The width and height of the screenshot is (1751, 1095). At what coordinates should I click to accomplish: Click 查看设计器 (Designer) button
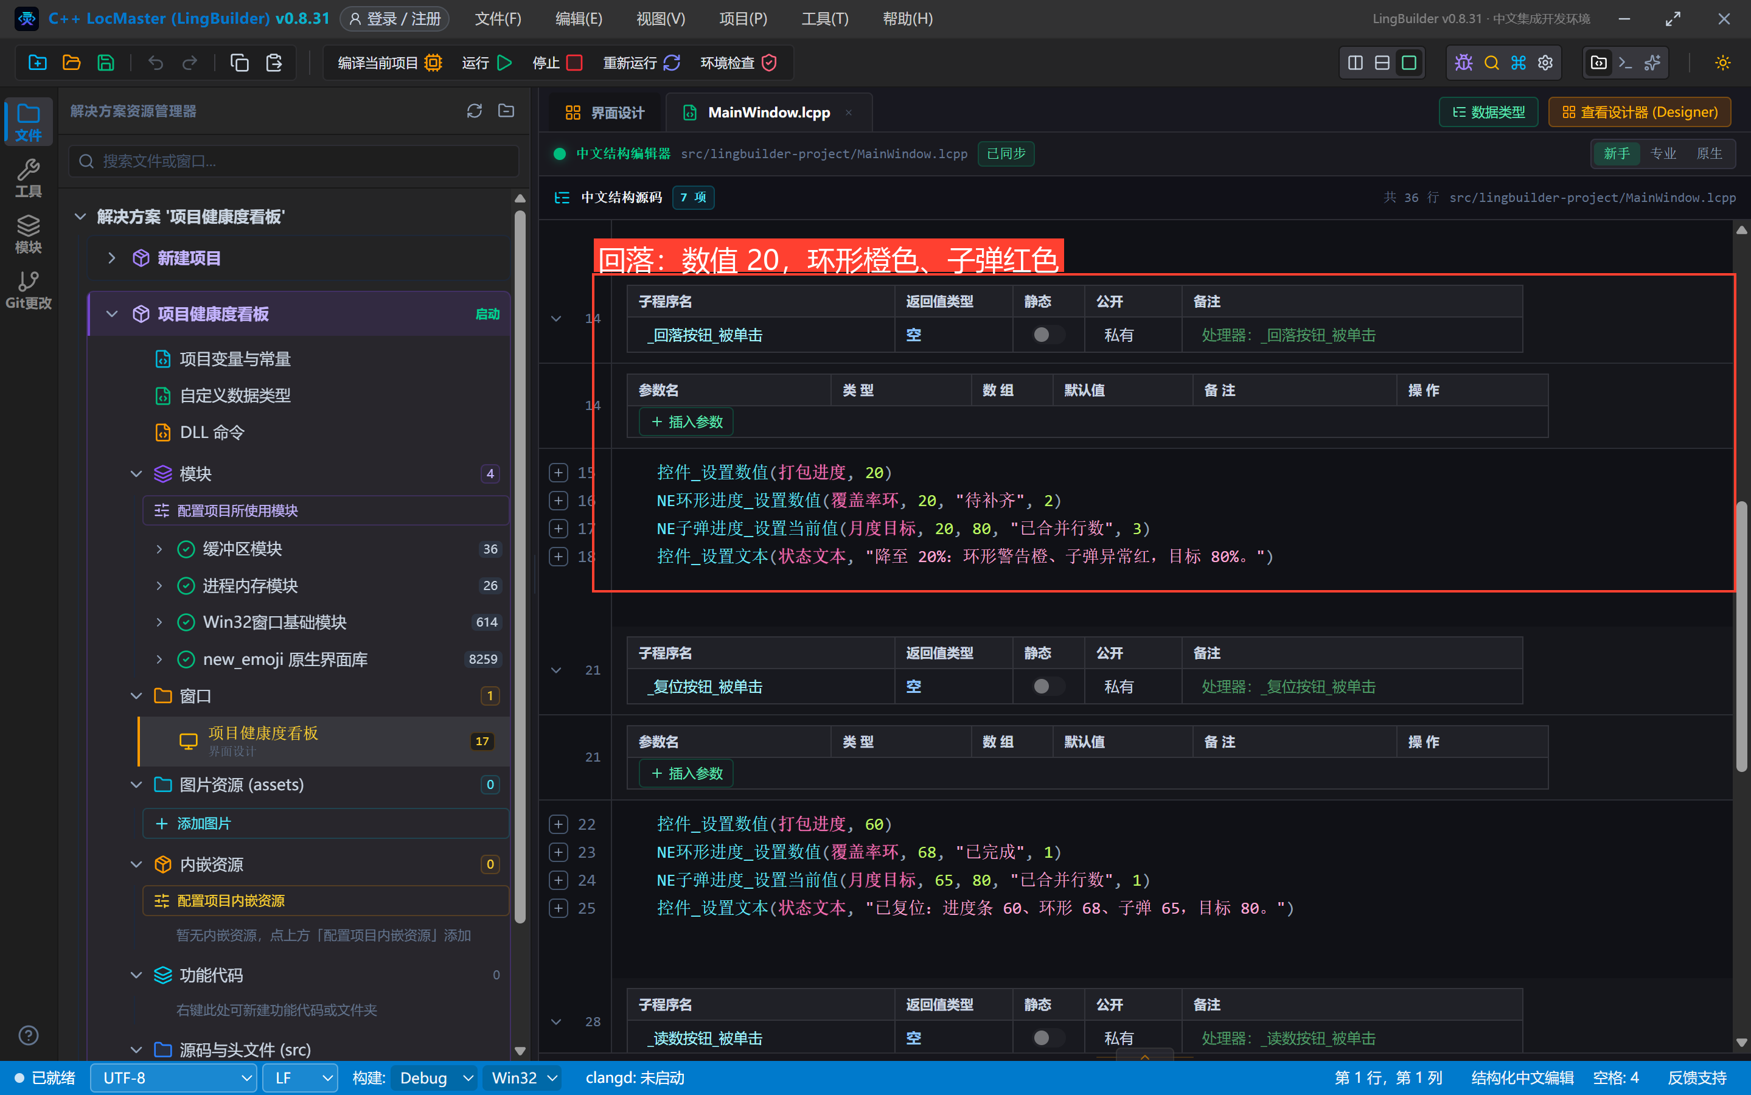[1640, 113]
